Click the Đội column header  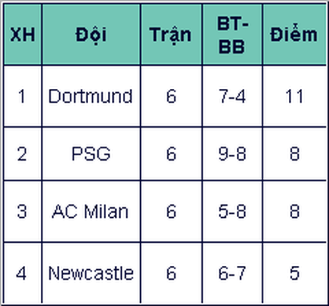[91, 34]
